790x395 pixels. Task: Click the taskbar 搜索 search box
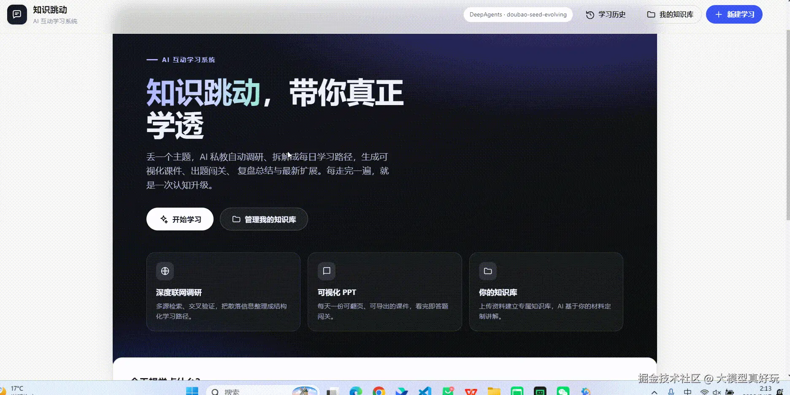(262, 391)
